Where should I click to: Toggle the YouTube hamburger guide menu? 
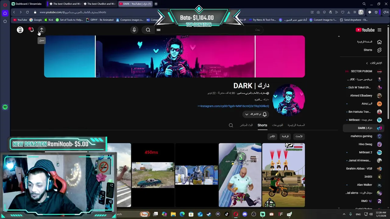point(379,30)
